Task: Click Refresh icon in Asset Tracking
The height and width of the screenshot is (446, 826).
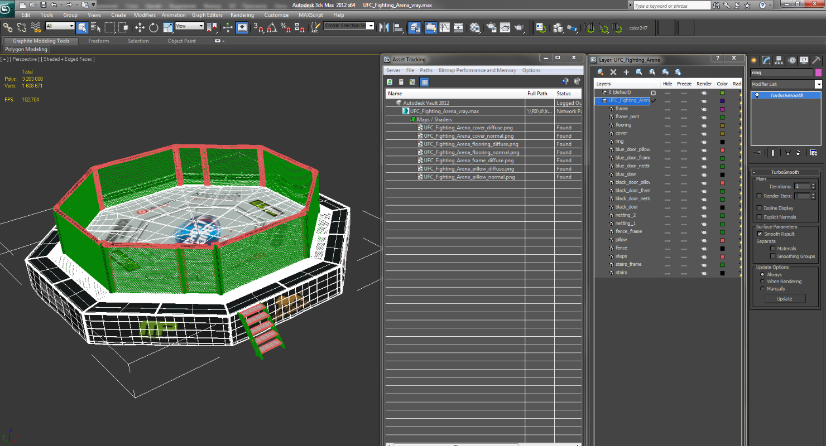Action: (389, 82)
